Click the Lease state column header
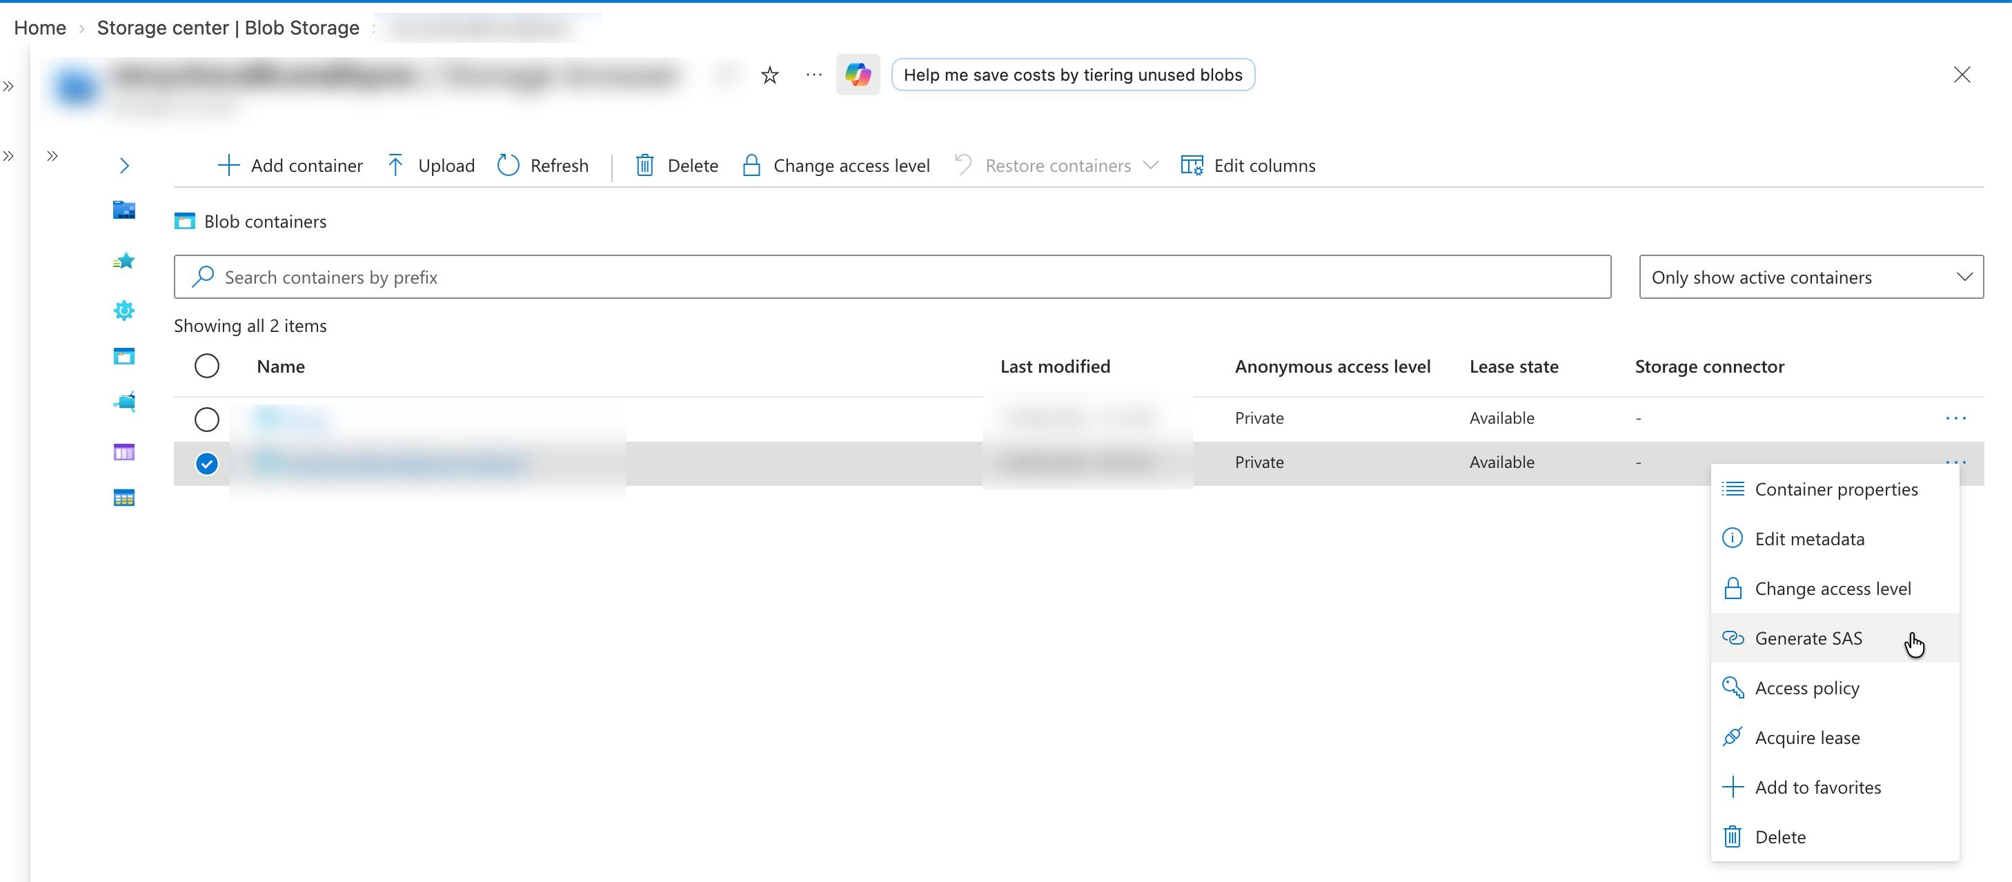This screenshot has width=2012, height=882. click(1514, 366)
